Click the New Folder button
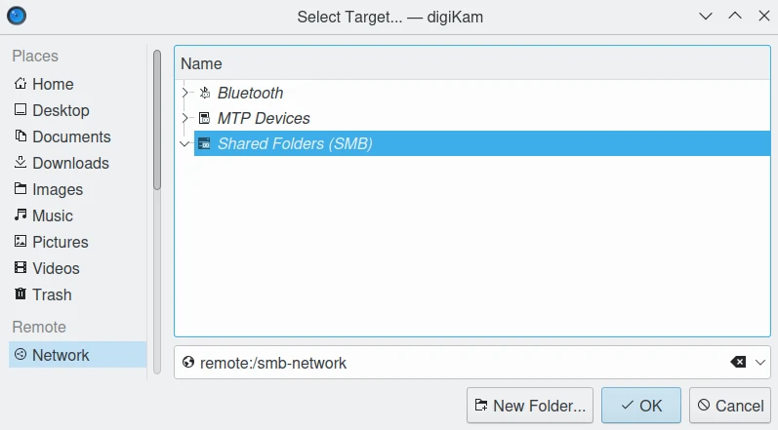This screenshot has height=430, width=778. click(x=530, y=406)
